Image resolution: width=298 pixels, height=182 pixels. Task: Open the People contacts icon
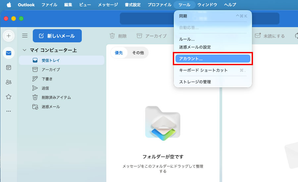click(9, 82)
